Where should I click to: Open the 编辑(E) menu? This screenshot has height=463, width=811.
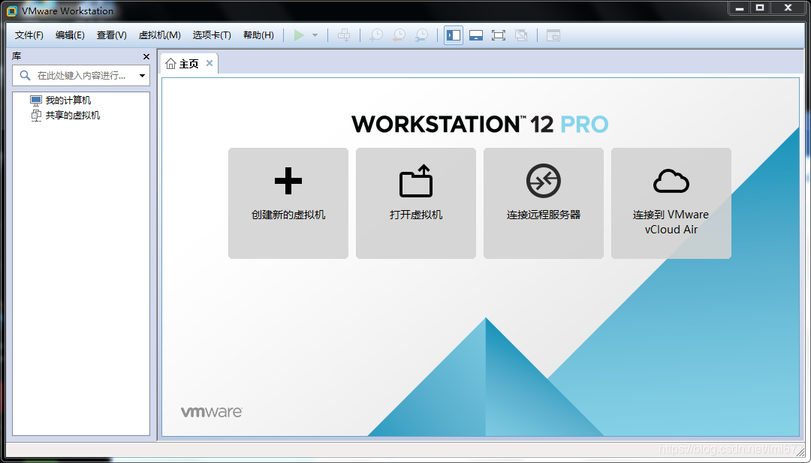click(70, 35)
